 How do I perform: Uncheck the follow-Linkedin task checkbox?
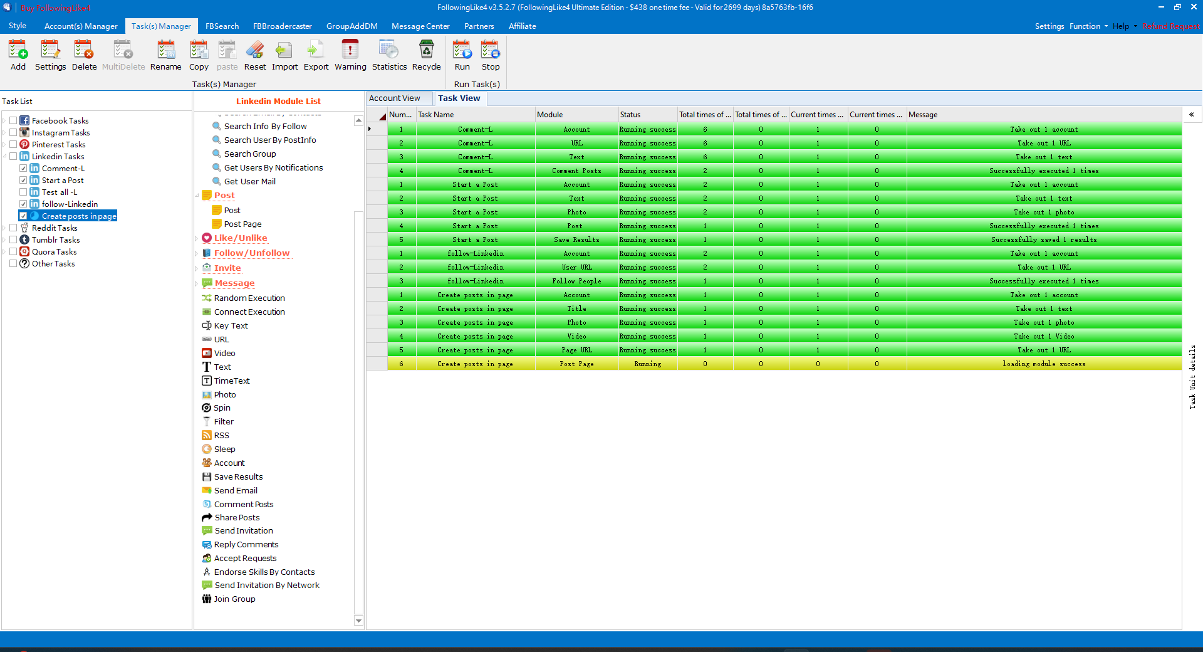[x=23, y=204]
